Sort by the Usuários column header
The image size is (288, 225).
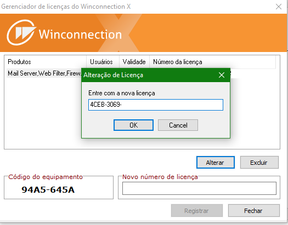[103, 62]
